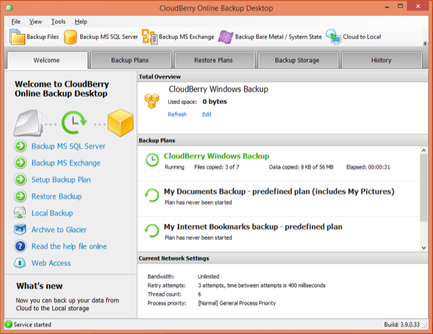Click the green arrow icon beside Backup MS SQL Server
Screen dimensions: 433x334
coord(20,146)
